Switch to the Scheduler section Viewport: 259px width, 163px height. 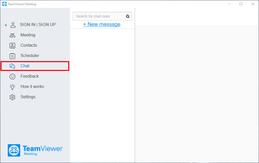[30, 55]
